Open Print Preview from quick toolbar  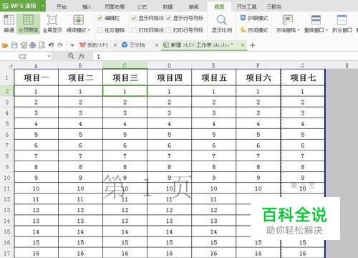(x=42, y=45)
